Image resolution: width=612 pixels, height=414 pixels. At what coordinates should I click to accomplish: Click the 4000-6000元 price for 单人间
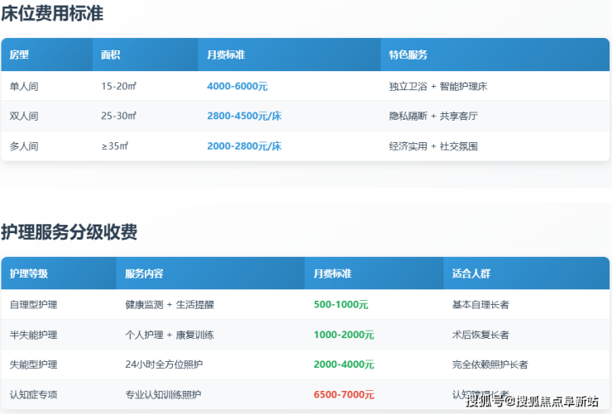tap(237, 86)
